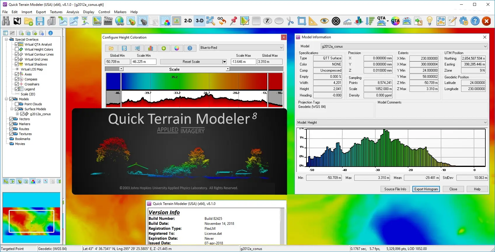Toggle the Vectors checkbox
The height and width of the screenshot is (252, 495).
tap(11, 119)
